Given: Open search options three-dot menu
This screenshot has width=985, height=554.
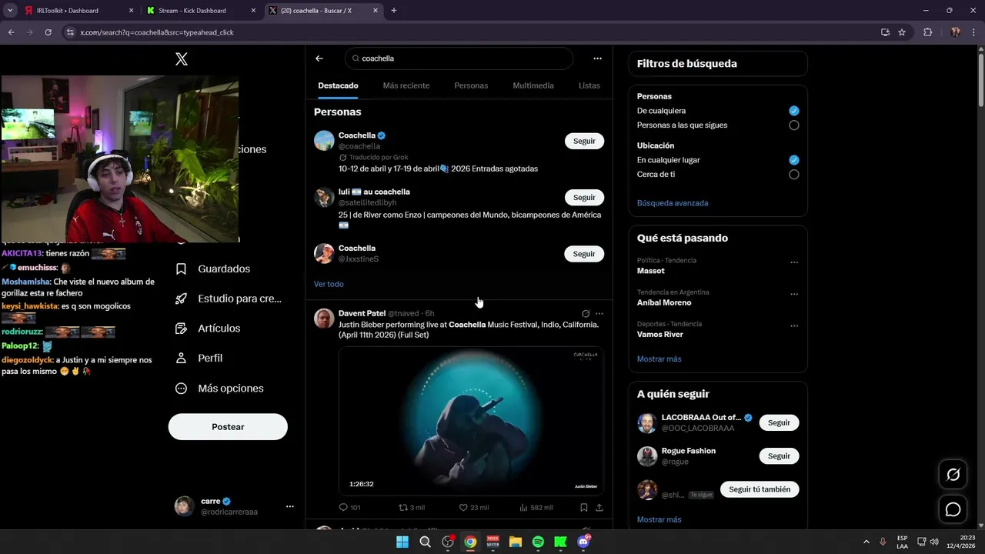Looking at the screenshot, I should 597,58.
